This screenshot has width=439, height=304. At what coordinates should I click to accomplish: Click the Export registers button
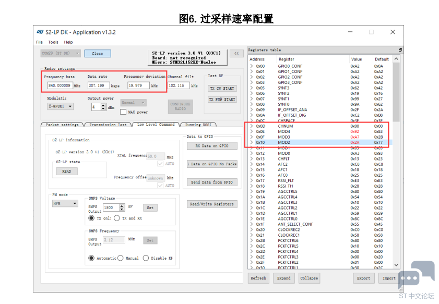pyautogui.click(x=364, y=278)
